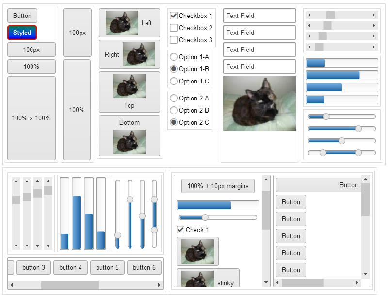Click the left arrow of the bottom-left scrollbar
389x298 pixels.
coord(11,285)
